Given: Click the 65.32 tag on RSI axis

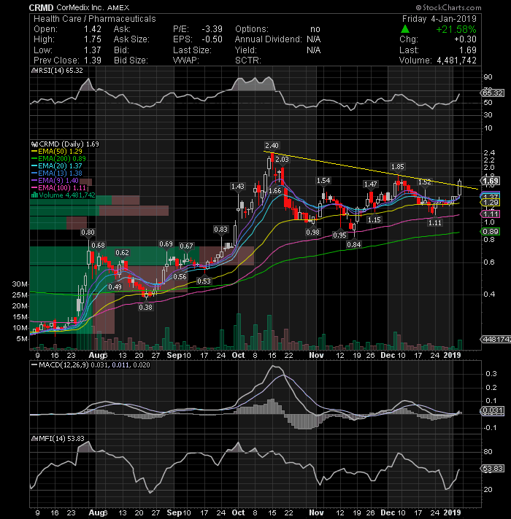Looking at the screenshot, I should coord(493,93).
